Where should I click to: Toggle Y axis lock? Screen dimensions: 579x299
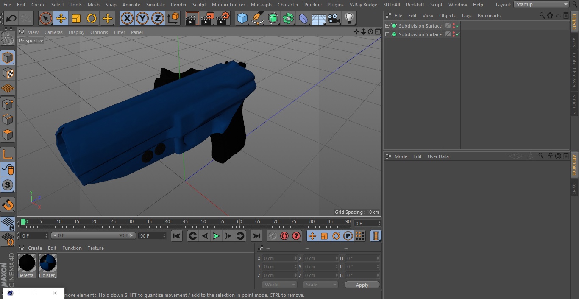[142, 18]
